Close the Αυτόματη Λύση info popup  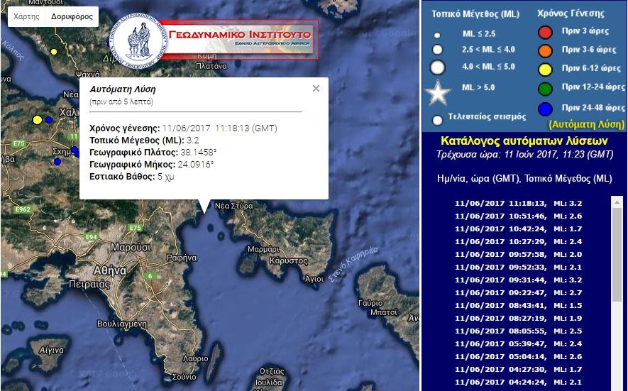(316, 89)
